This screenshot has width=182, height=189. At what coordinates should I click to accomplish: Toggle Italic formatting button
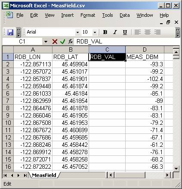115,32
